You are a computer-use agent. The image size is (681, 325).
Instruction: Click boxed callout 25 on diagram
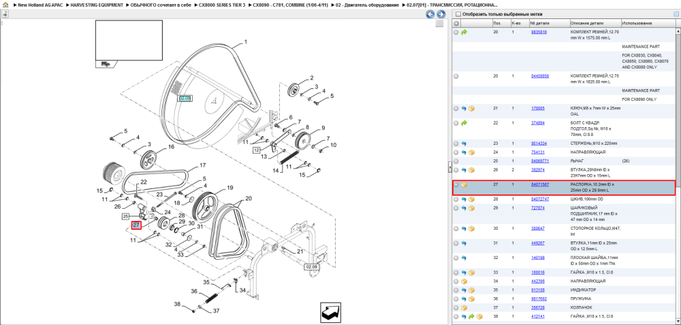(126, 216)
